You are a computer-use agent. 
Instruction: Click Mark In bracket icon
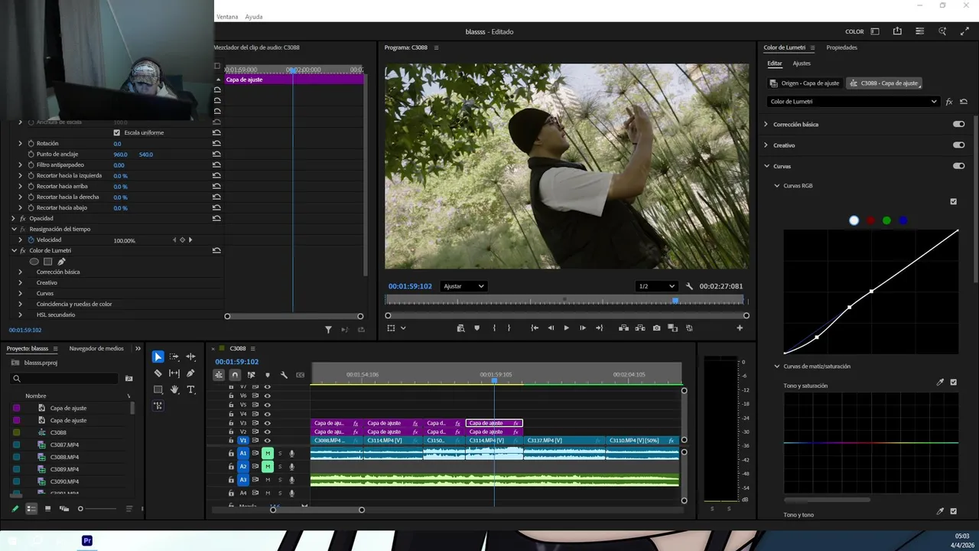pos(494,328)
